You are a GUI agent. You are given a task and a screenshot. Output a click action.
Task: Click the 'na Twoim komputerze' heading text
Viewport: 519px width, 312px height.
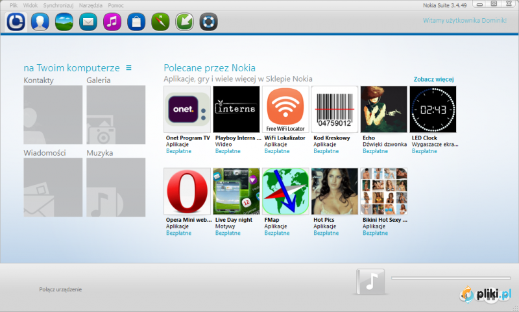[72, 68]
